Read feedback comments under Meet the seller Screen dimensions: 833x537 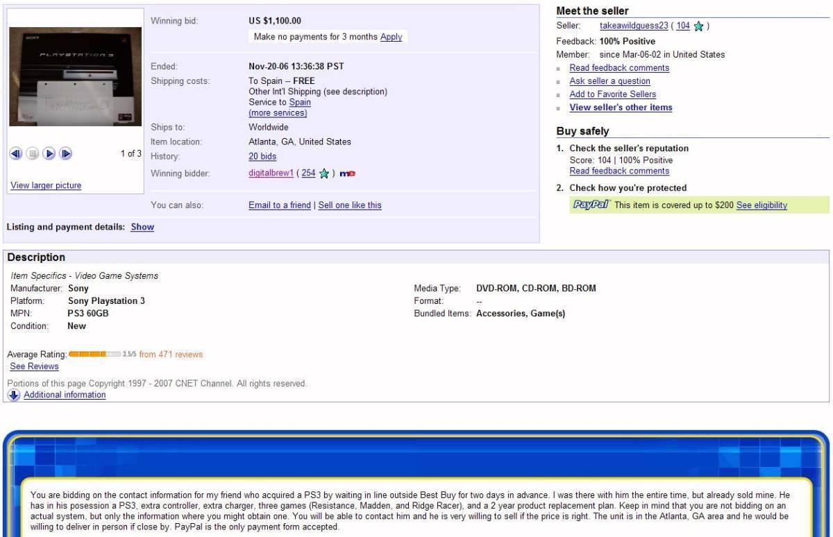[x=619, y=68]
